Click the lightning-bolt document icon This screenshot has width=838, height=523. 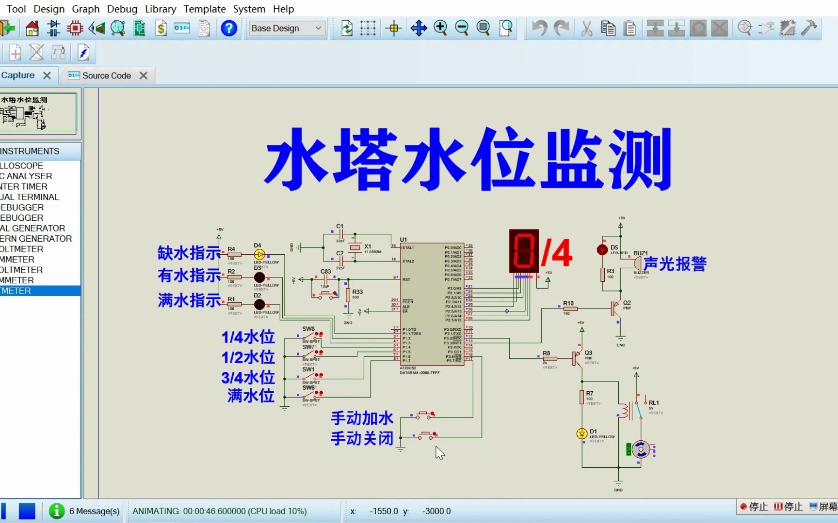[x=83, y=52]
